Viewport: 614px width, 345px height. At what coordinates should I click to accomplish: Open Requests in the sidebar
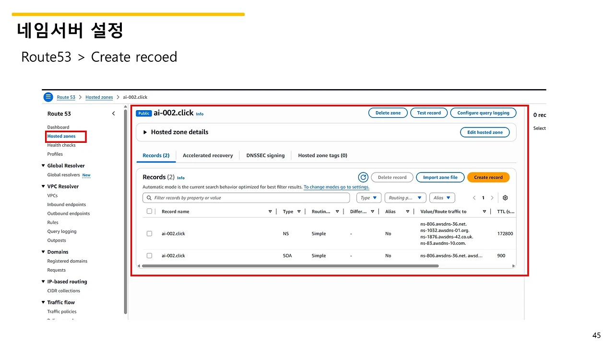click(57, 270)
